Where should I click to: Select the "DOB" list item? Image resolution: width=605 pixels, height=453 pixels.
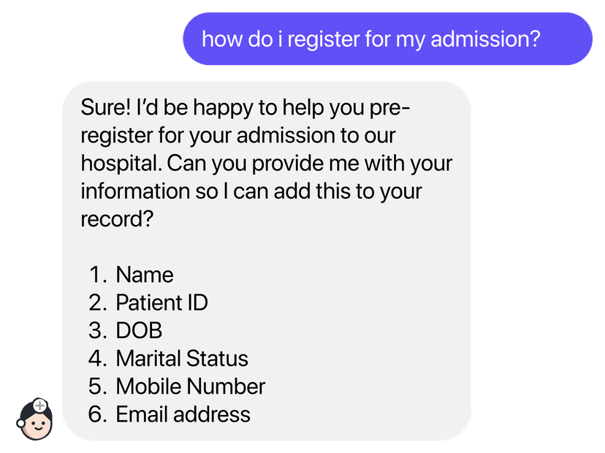point(139,330)
